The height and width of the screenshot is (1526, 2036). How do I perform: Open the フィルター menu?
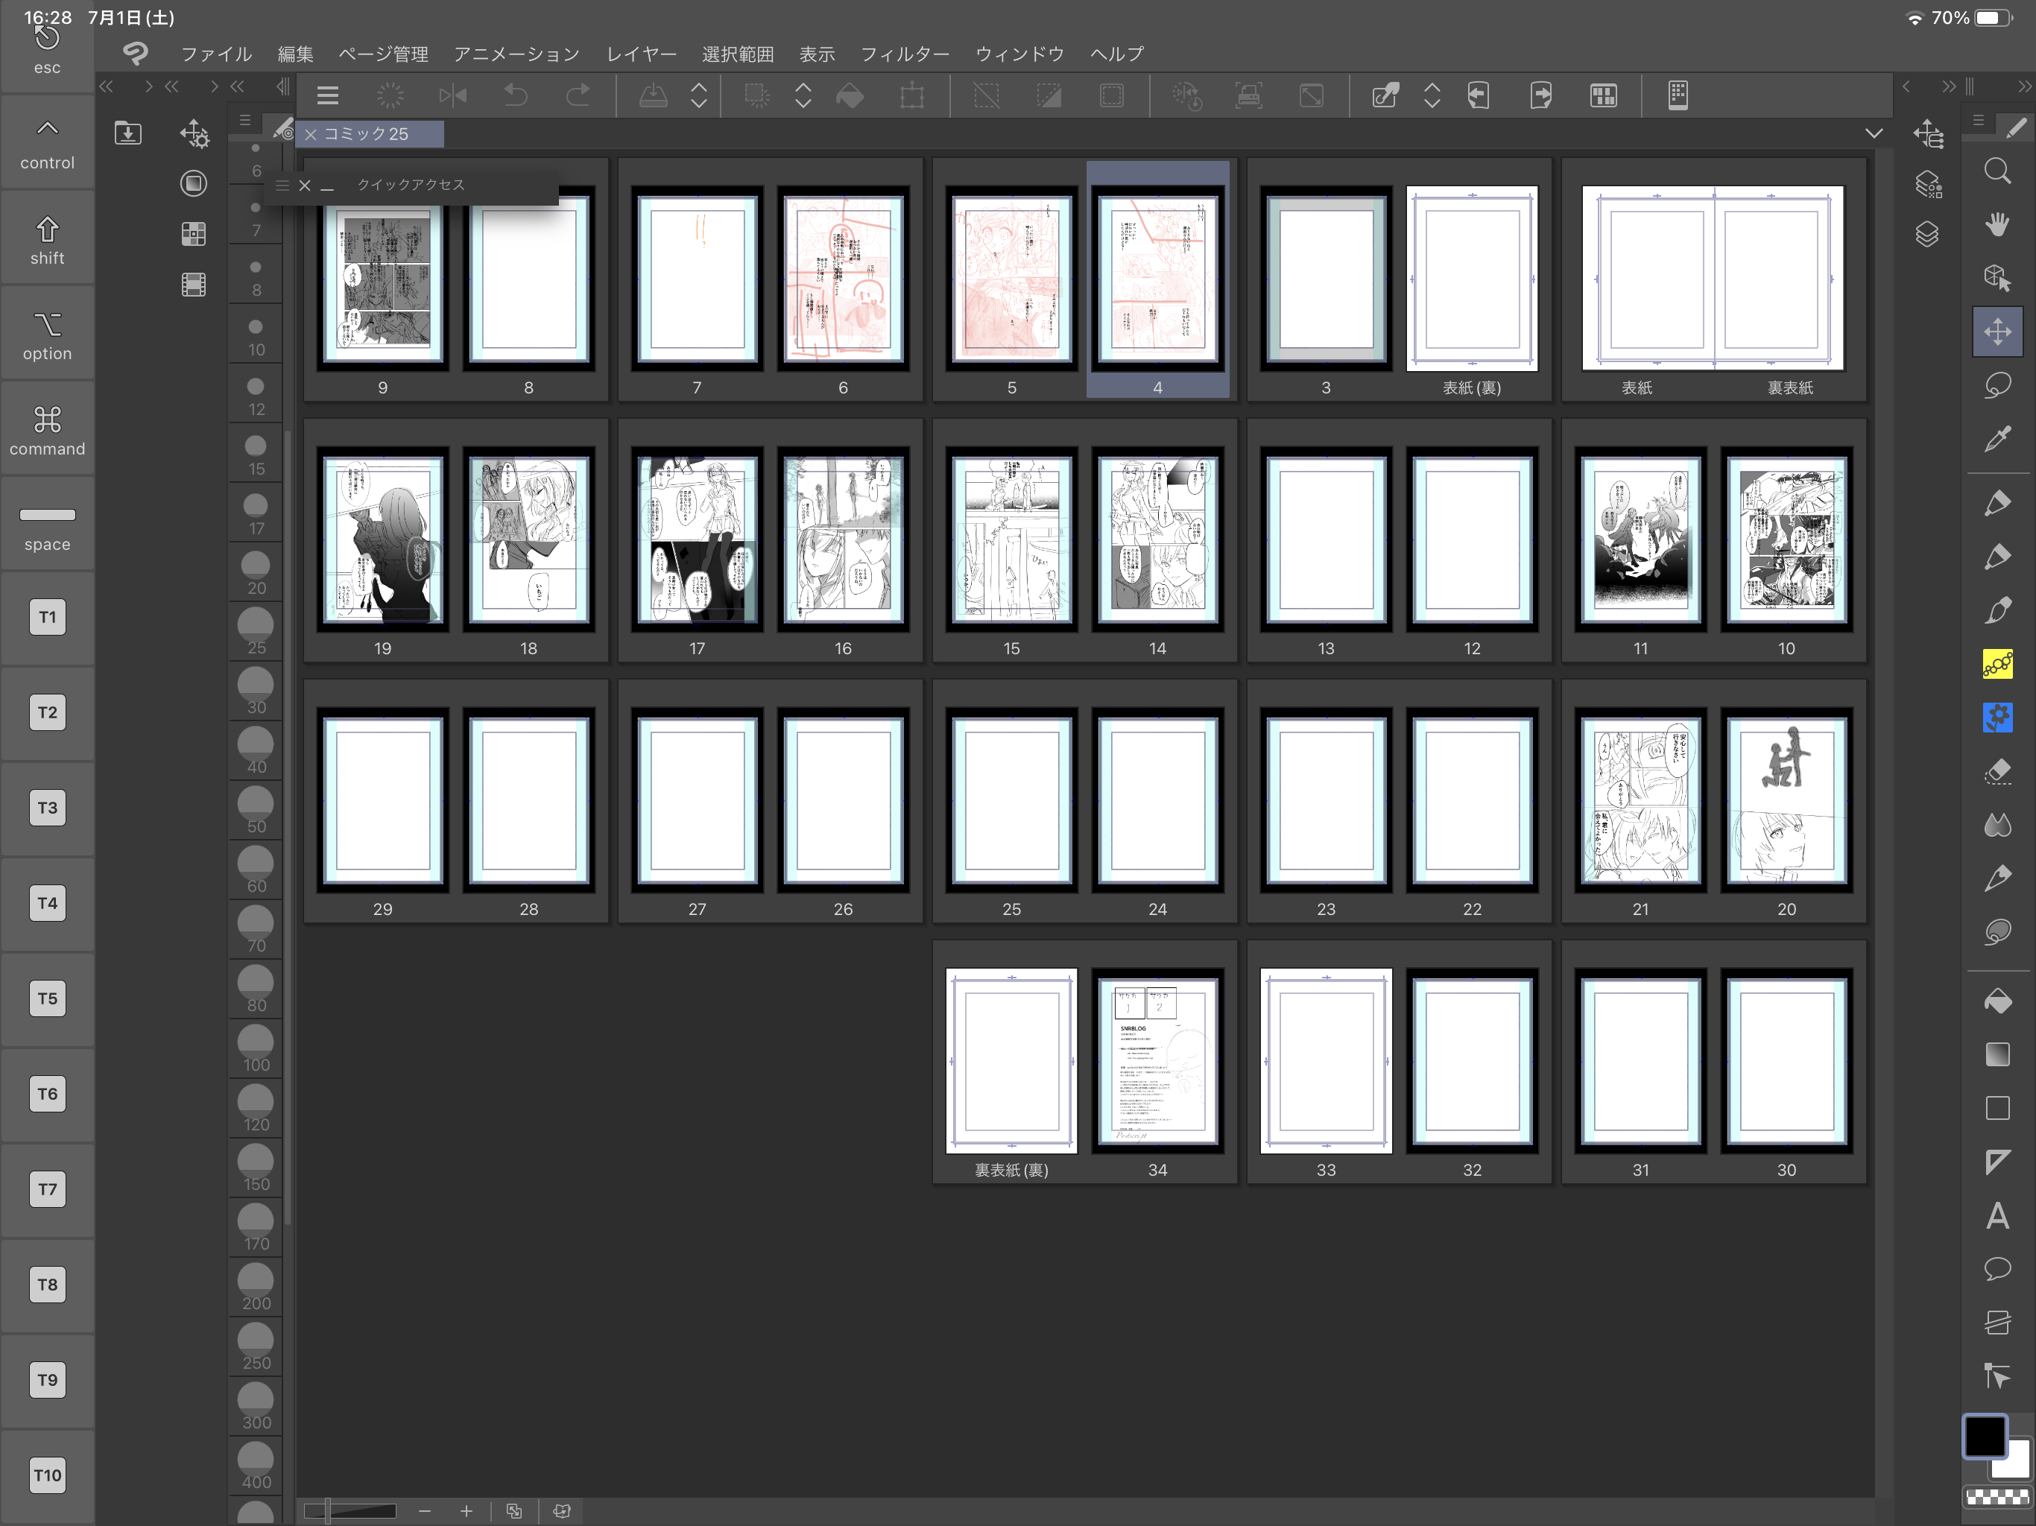tap(904, 54)
